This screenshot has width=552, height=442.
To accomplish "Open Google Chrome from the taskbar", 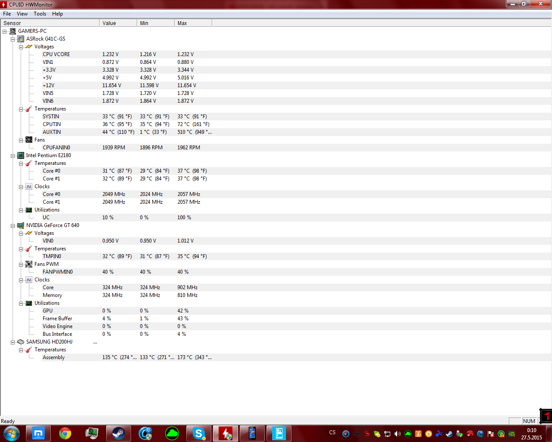I will coord(65,433).
